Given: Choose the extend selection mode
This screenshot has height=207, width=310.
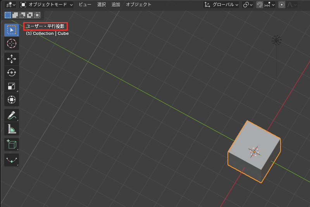Looking at the screenshot, I should point(15,15).
